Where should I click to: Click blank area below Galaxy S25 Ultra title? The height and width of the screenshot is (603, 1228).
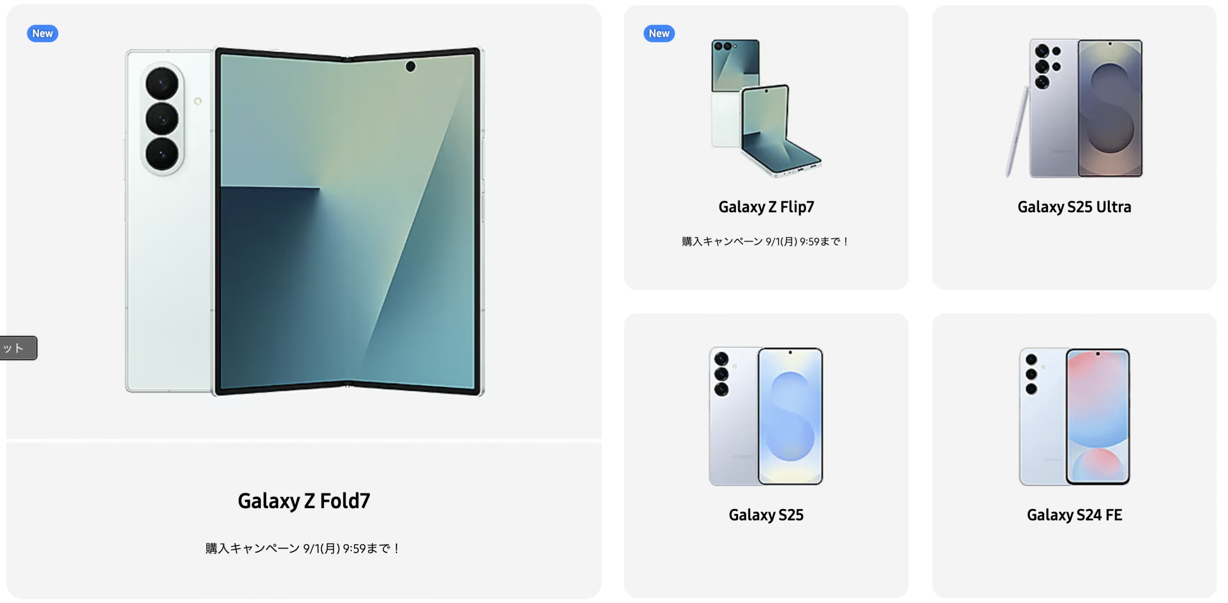tap(1074, 254)
